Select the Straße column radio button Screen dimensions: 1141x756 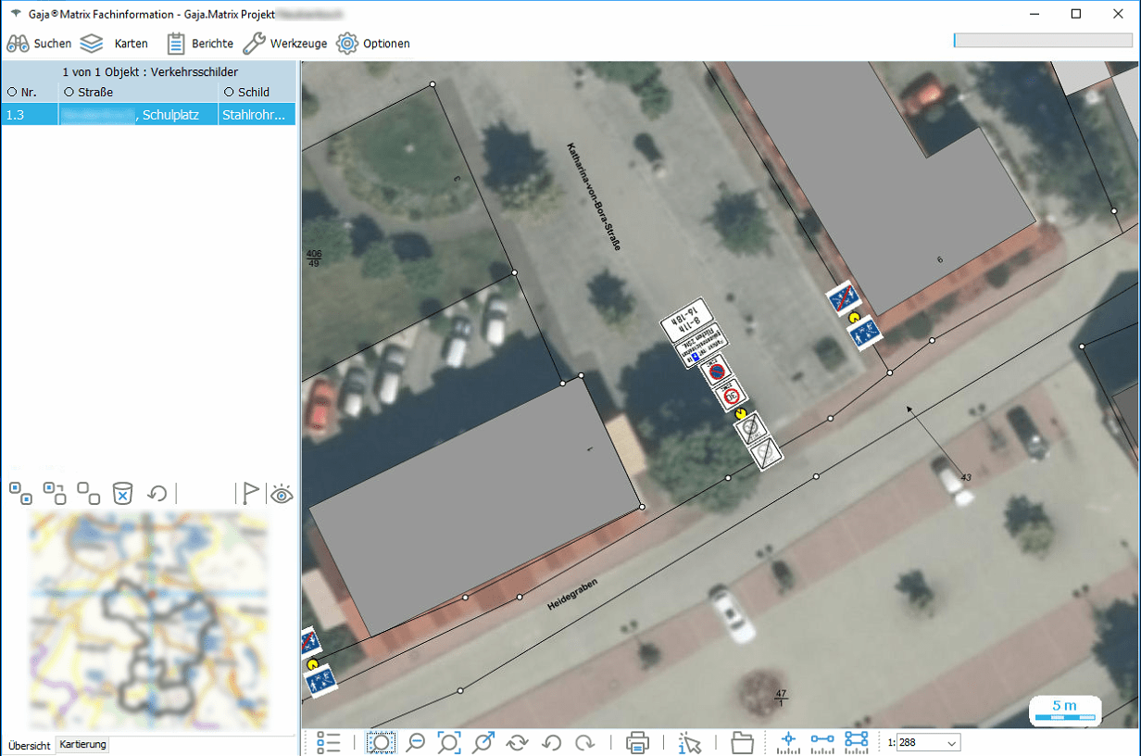point(69,92)
